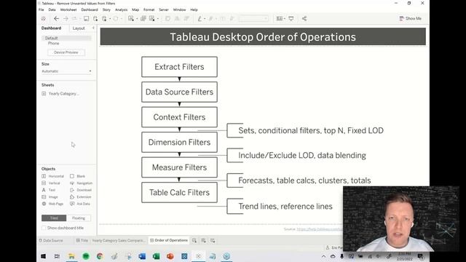Switch to Yearly Category Sales Comparison tab
466x262 pixels.
pos(118,240)
